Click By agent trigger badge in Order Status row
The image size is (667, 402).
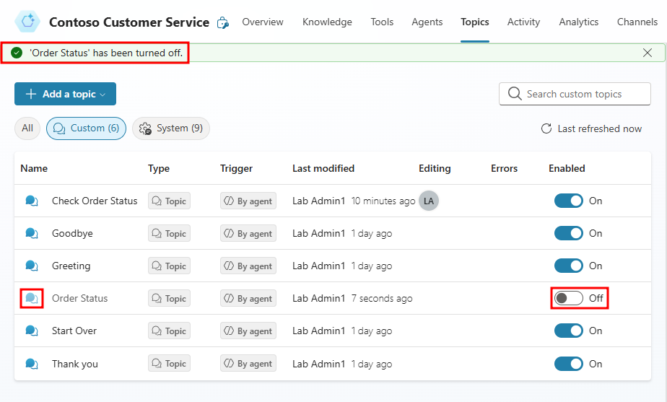248,298
